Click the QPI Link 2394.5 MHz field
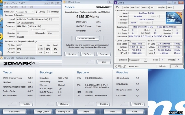The width and height of the screenshot is (185, 115). click(137, 53)
